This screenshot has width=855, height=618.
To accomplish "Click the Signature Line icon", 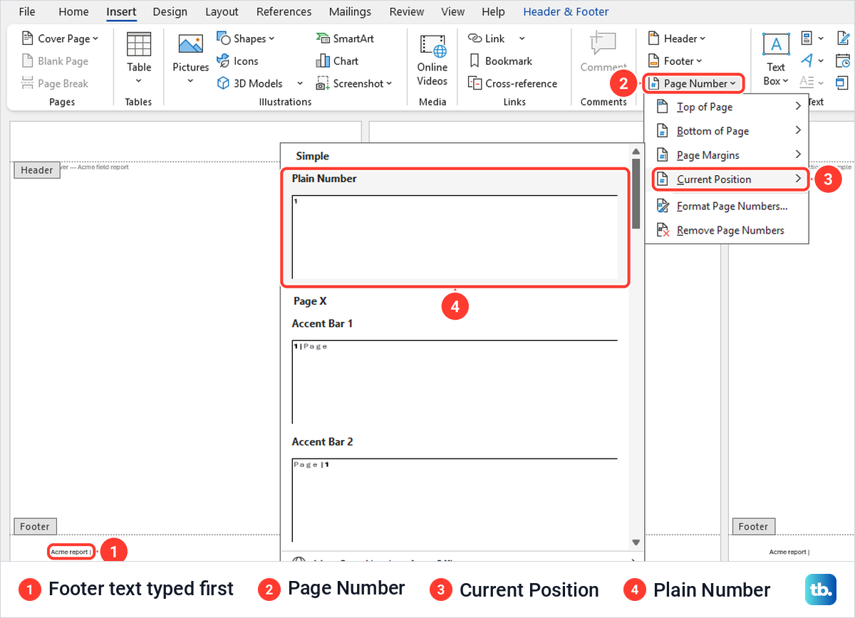I will 842,38.
